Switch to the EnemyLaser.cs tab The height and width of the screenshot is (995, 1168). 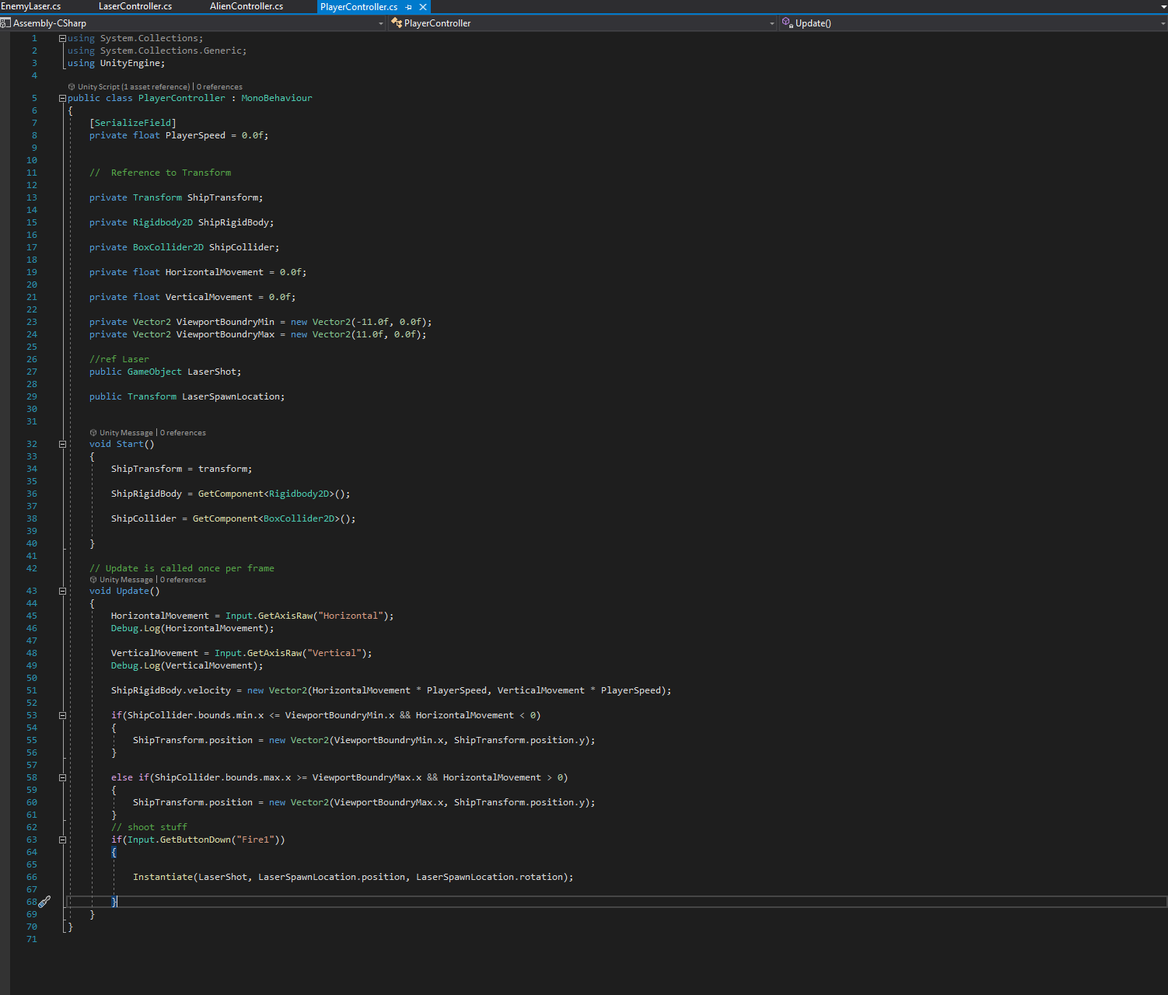click(31, 6)
